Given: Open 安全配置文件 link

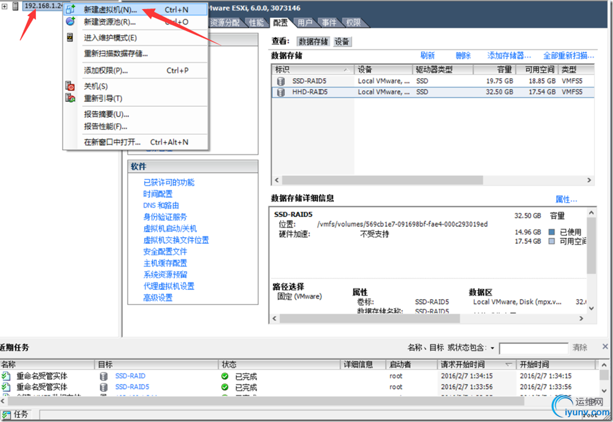Looking at the screenshot, I should click(x=165, y=252).
